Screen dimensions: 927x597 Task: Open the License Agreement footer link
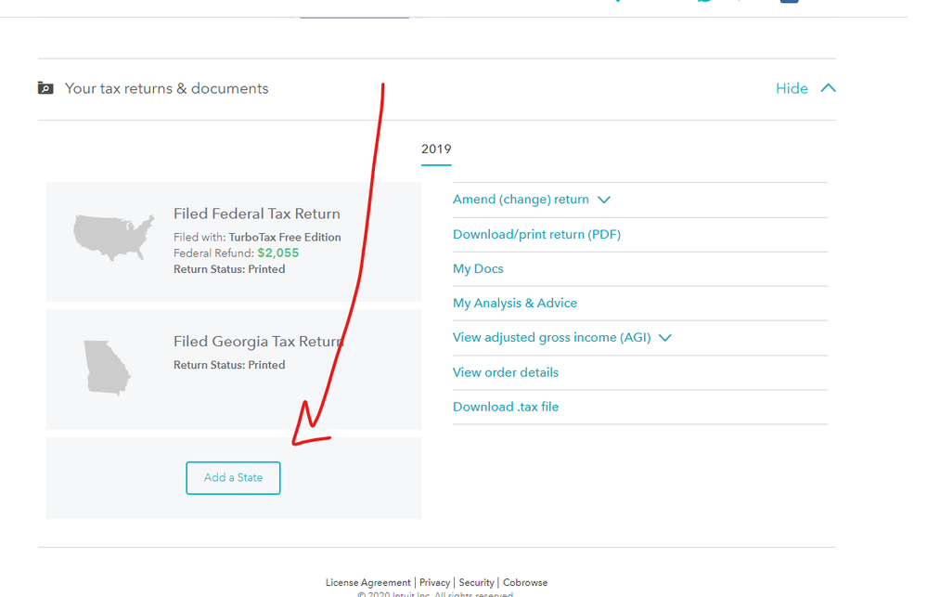367,583
